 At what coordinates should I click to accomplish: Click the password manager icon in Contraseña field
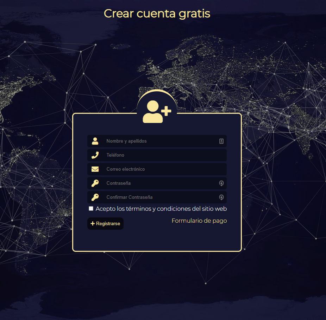click(221, 183)
